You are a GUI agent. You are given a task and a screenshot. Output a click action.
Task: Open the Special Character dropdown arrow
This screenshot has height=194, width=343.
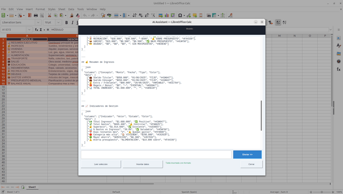(x=184, y=15)
